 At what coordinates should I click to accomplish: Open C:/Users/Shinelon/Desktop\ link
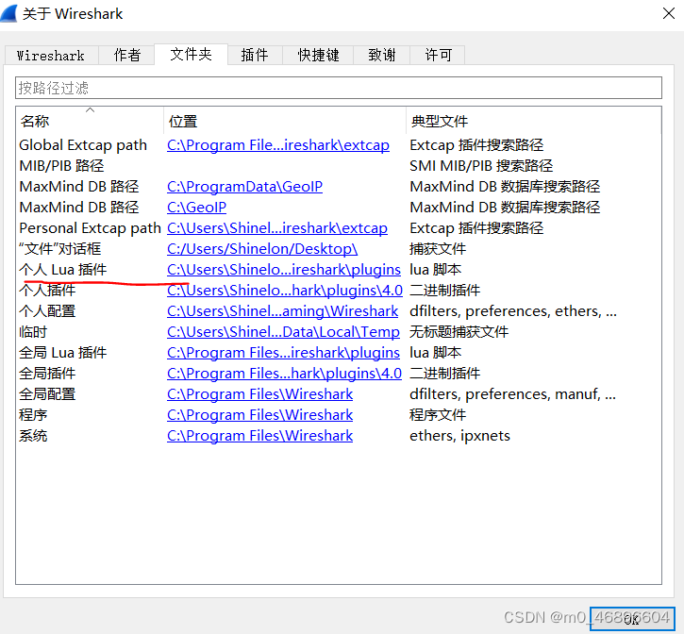click(262, 249)
